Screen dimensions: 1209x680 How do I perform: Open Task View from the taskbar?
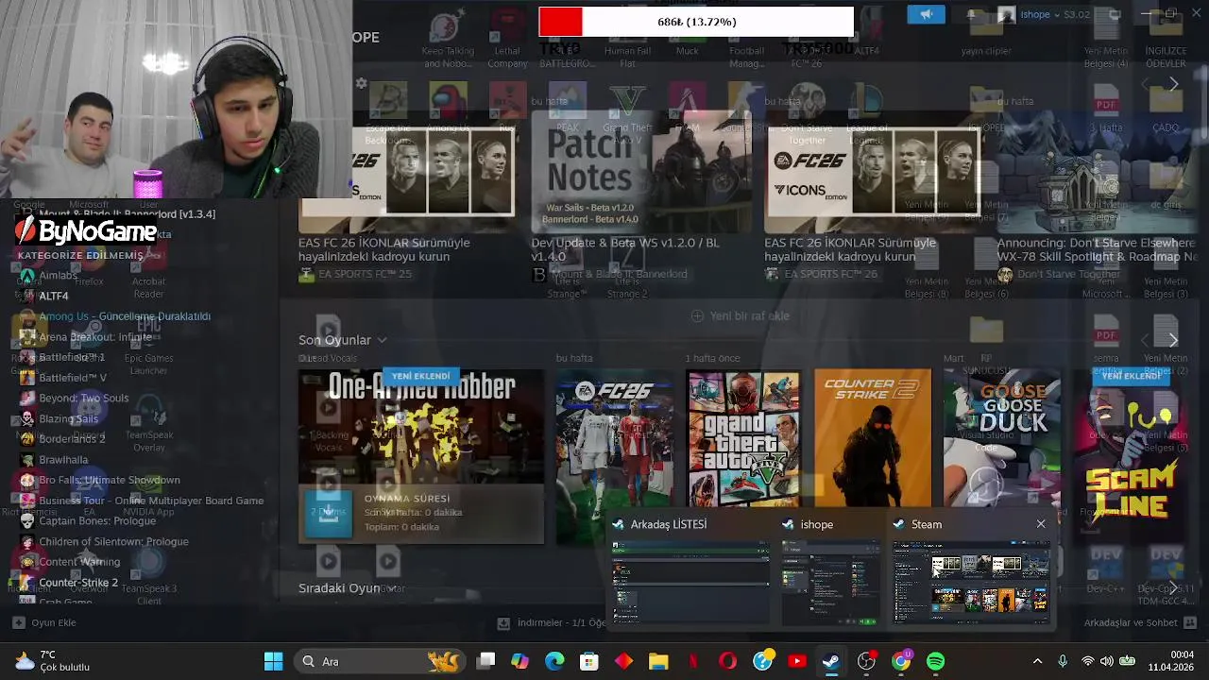(x=486, y=661)
